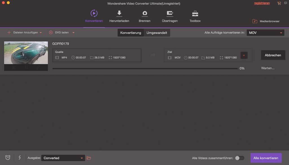289x165 pixels.
Task: Expand the DVD laden dropdown arrow
Action: tap(73, 33)
